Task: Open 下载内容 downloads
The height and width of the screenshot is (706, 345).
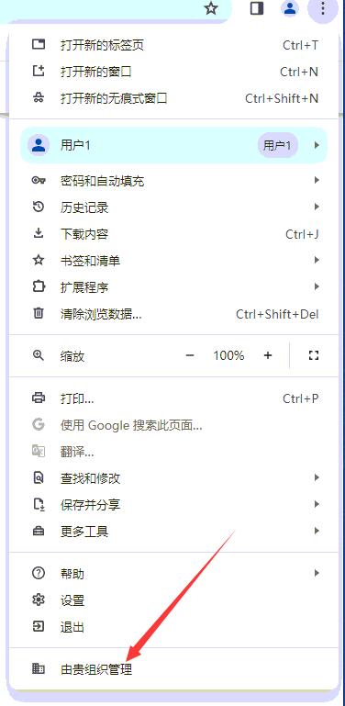Action: click(x=173, y=234)
